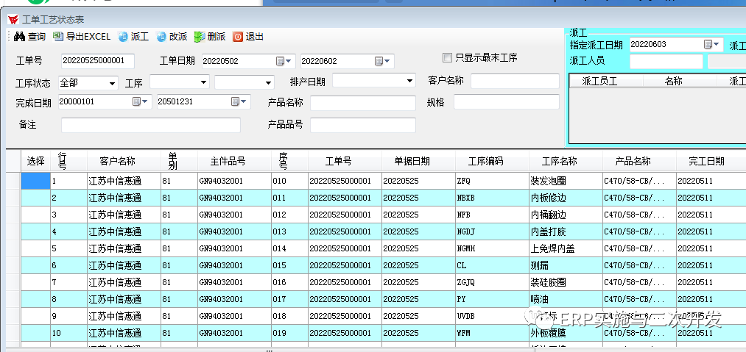Select the 内板修边 cell

pos(566,198)
